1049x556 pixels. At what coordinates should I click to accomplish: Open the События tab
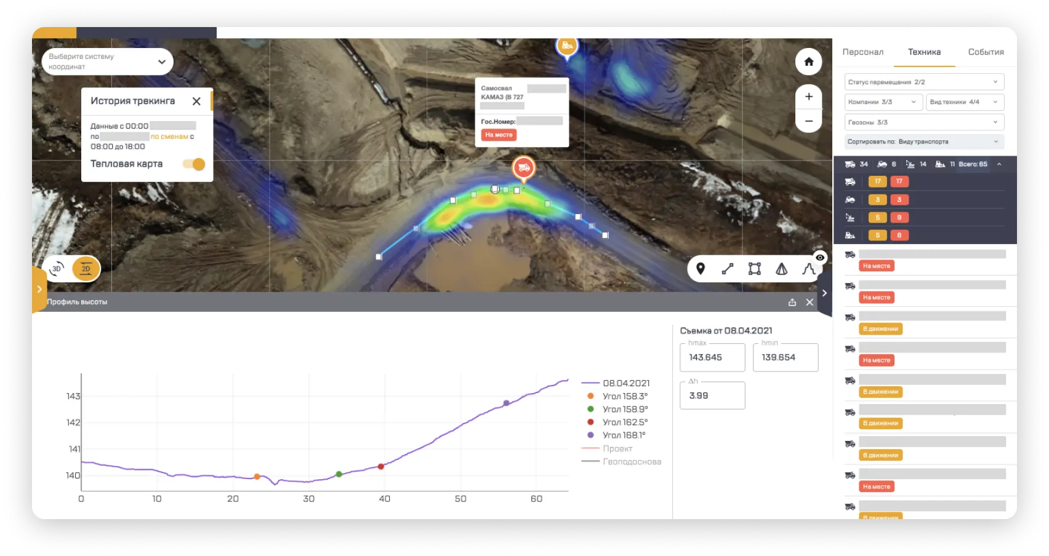985,52
